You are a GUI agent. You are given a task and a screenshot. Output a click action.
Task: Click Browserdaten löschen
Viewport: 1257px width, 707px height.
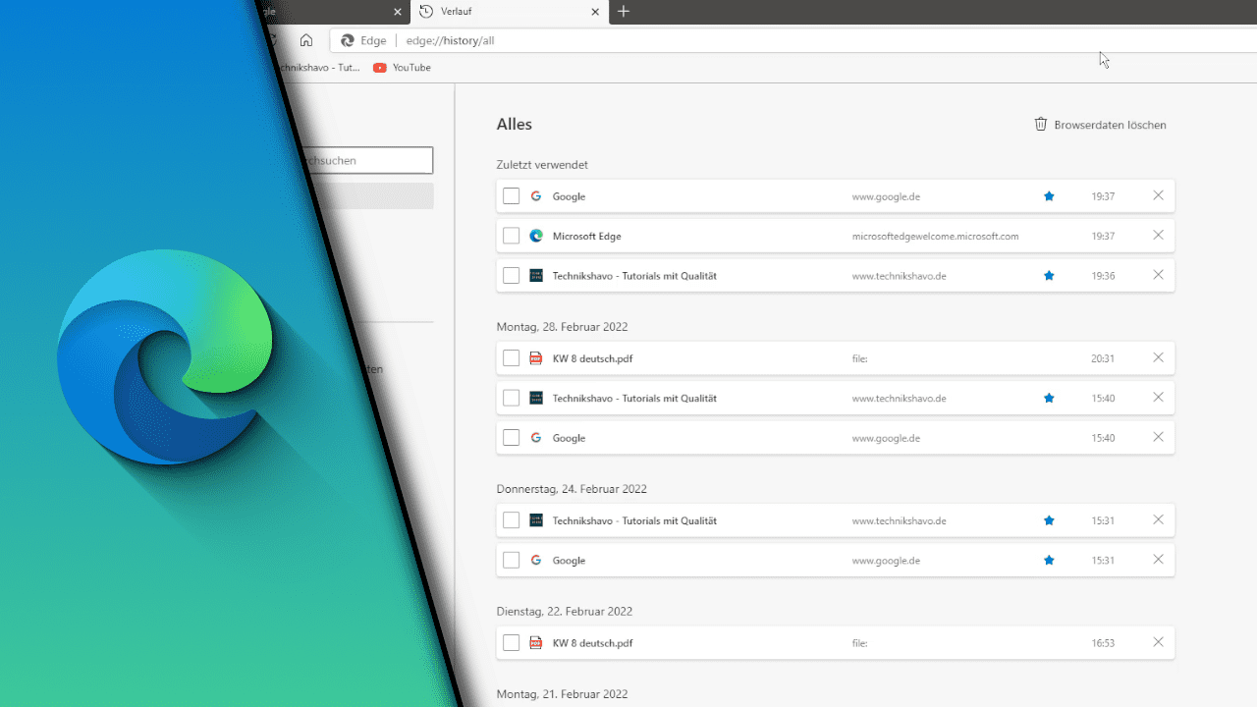[x=1111, y=124]
